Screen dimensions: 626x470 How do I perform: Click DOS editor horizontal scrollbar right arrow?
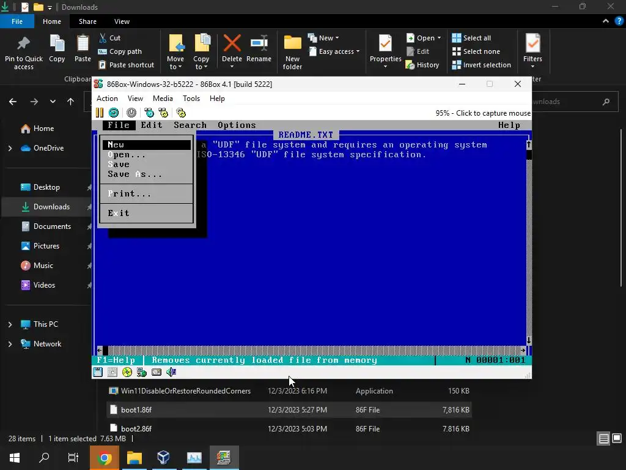click(x=523, y=350)
